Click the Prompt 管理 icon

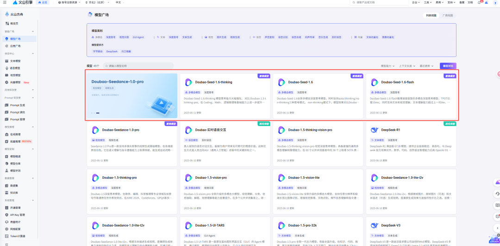pyautogui.click(x=7, y=120)
